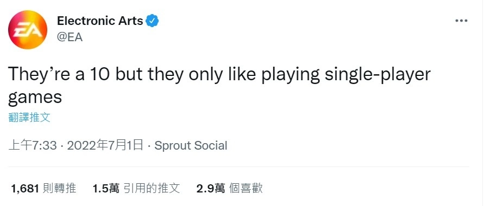Screen dimensions: 484x206
Task: Click the blue verified badge
Action: pyautogui.click(x=152, y=21)
